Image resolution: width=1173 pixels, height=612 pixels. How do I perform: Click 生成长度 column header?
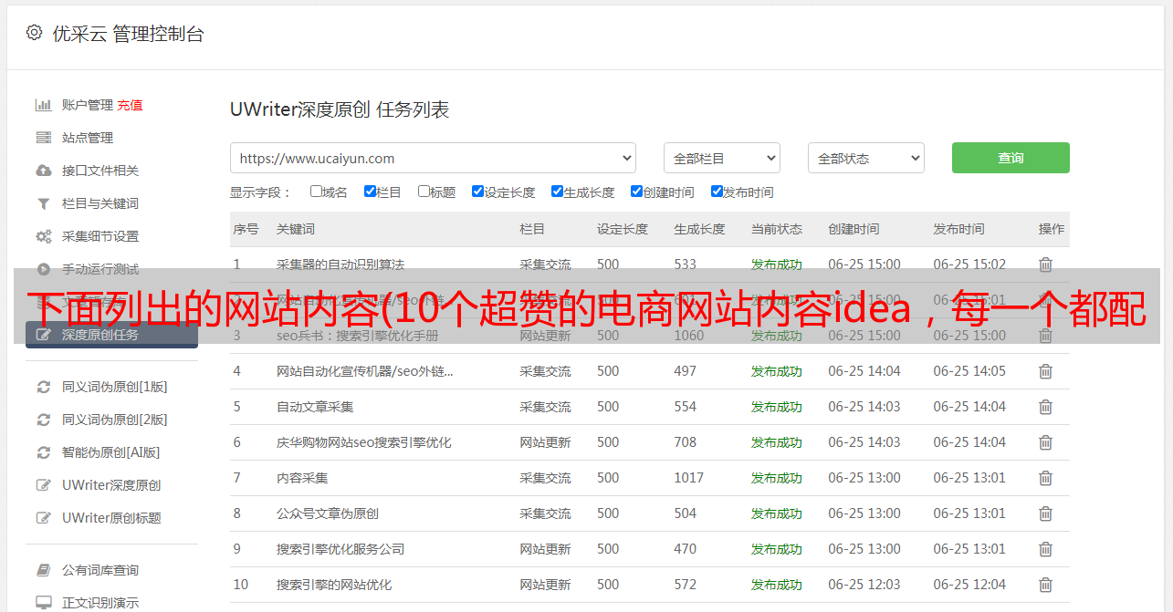699,229
